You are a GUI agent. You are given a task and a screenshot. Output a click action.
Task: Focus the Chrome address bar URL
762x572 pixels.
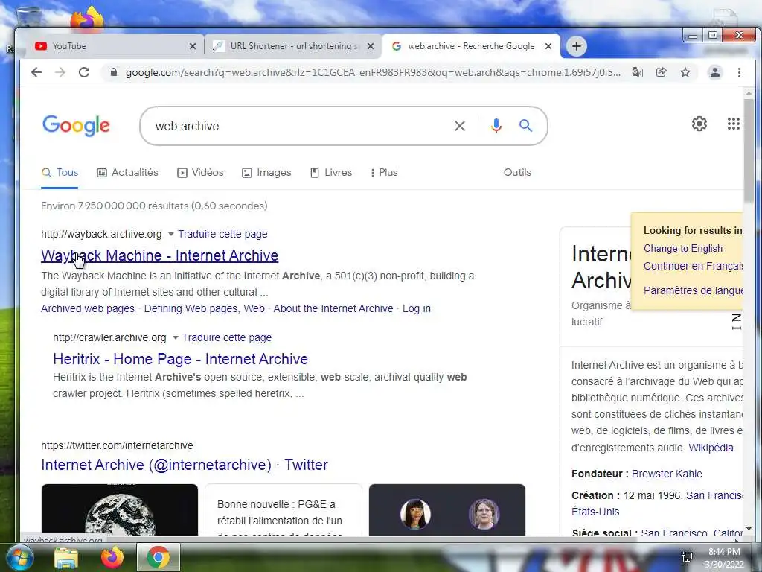click(x=372, y=72)
